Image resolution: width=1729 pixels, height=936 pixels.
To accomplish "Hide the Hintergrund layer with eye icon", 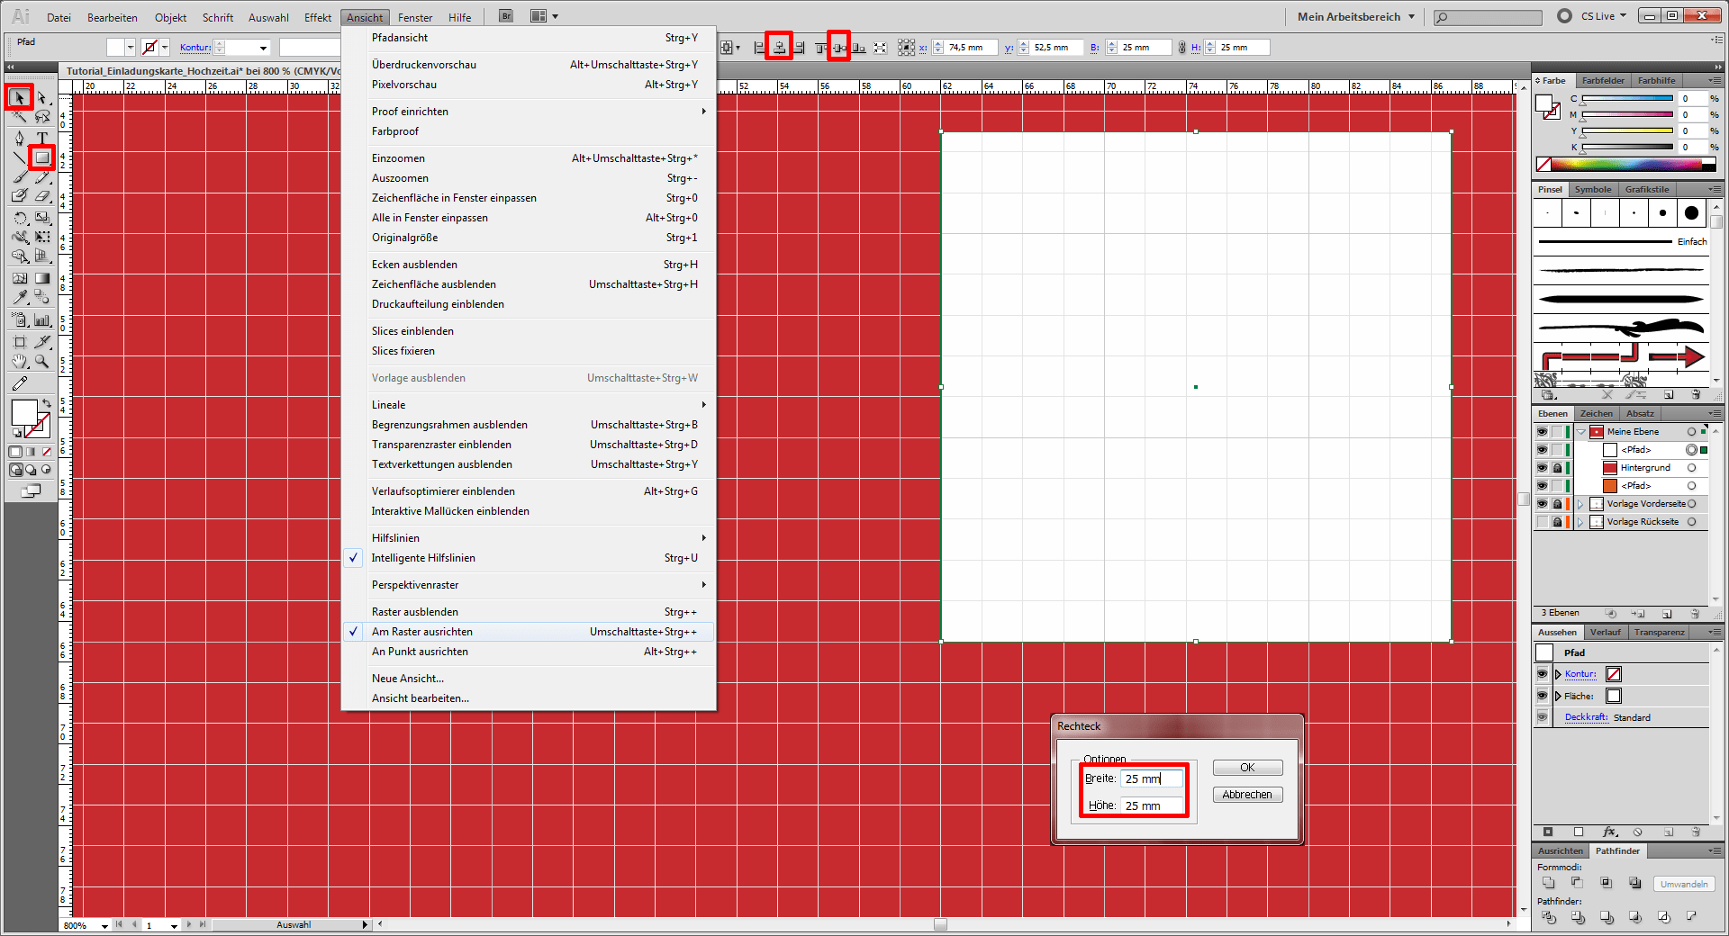I will point(1542,468).
